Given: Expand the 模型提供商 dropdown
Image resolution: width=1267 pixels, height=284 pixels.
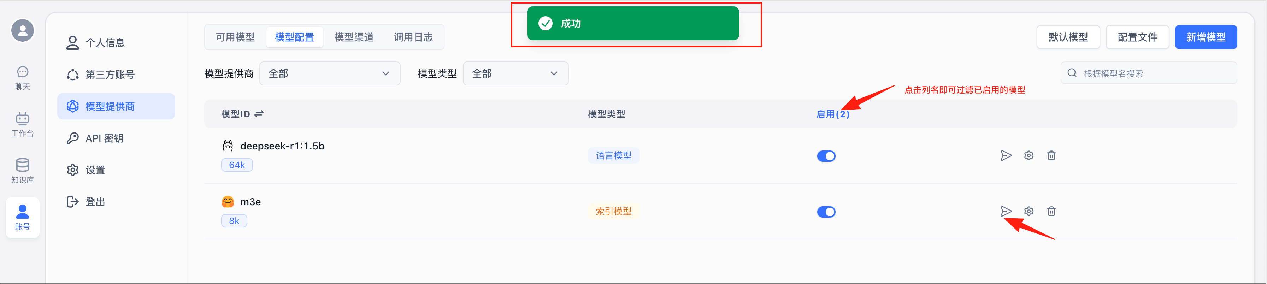Looking at the screenshot, I should (x=330, y=74).
